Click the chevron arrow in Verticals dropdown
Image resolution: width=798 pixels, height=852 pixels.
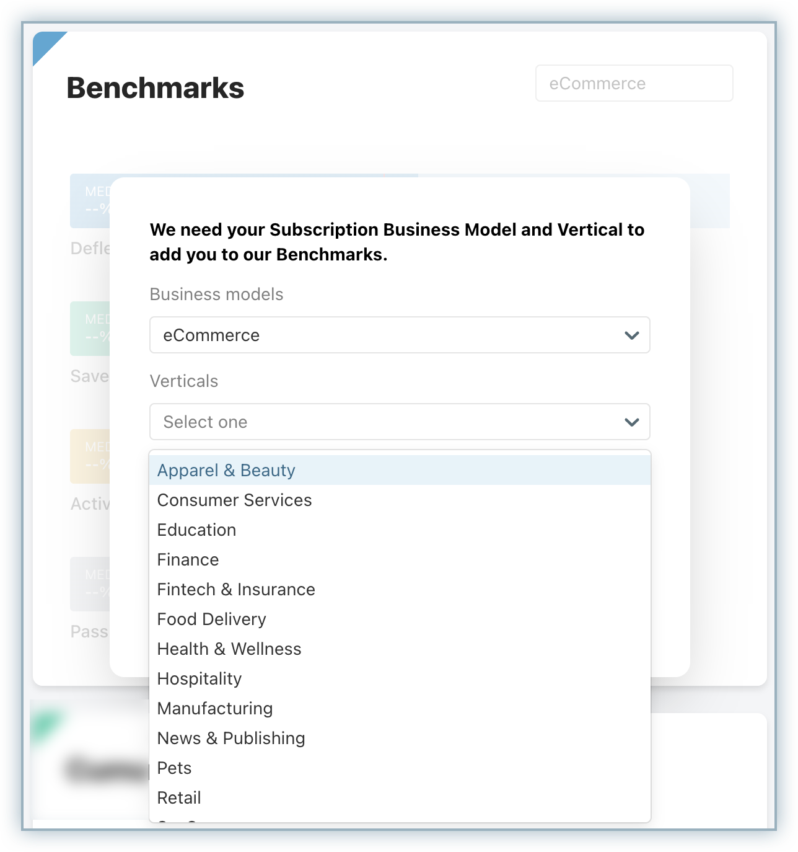(631, 422)
